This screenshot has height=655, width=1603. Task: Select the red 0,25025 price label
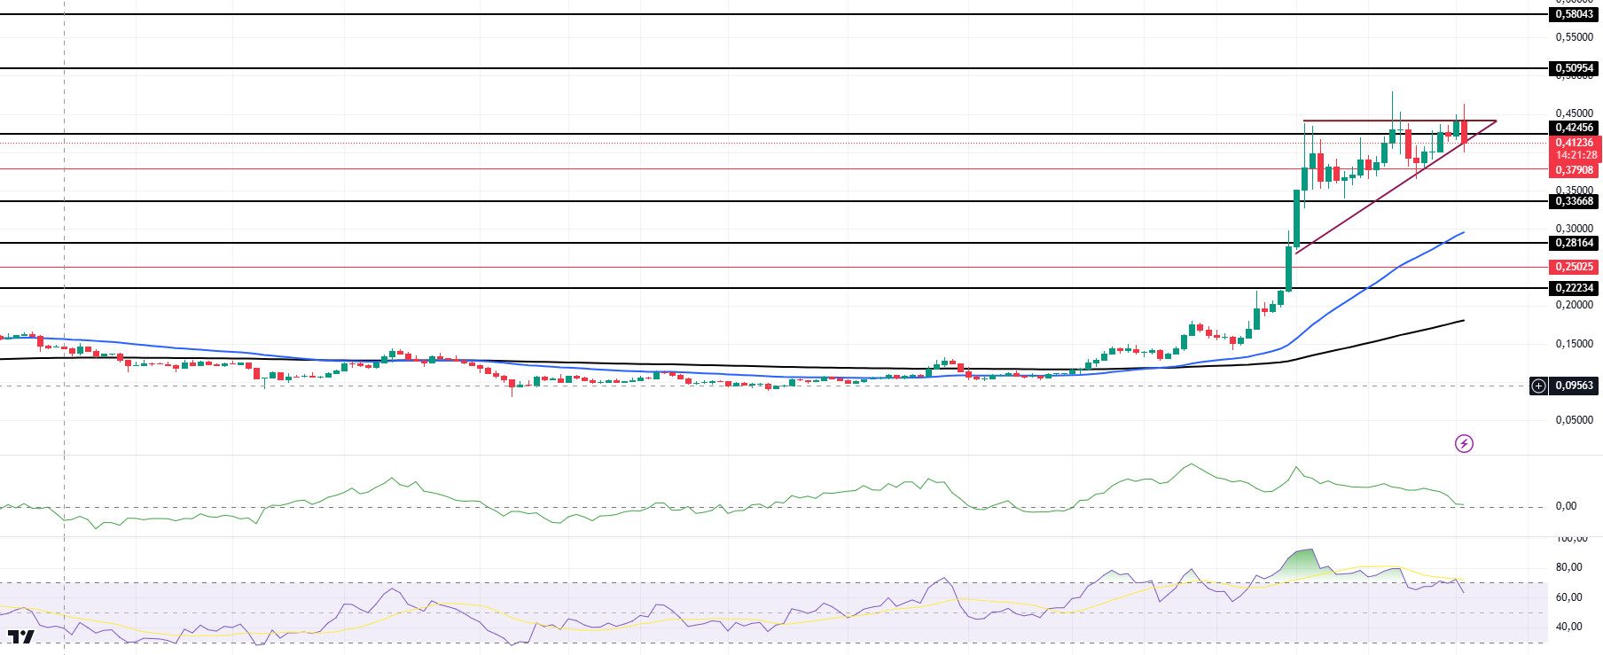click(1574, 267)
